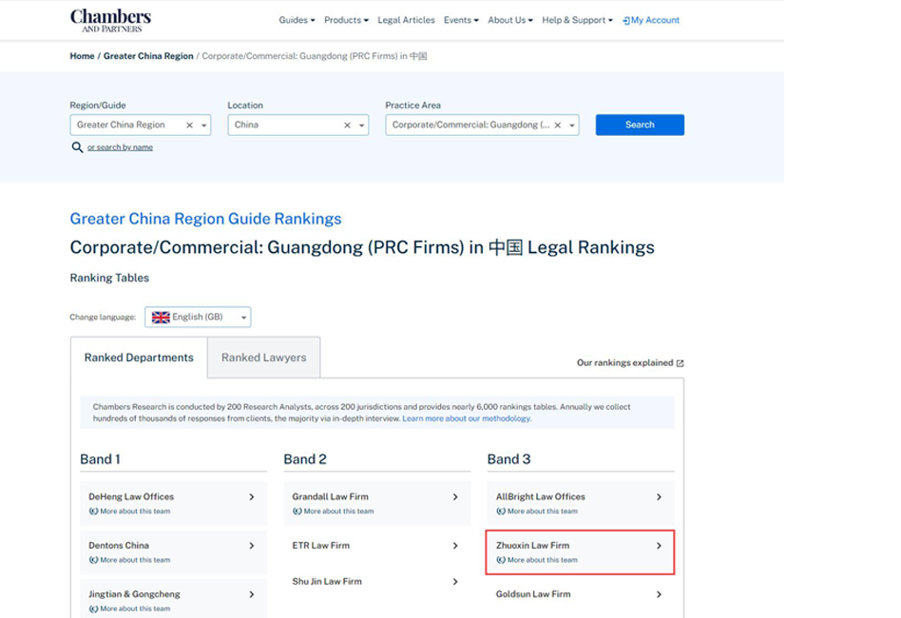901x618 pixels.
Task: Select Zhuoxin Law Firm name
Action: coord(532,546)
